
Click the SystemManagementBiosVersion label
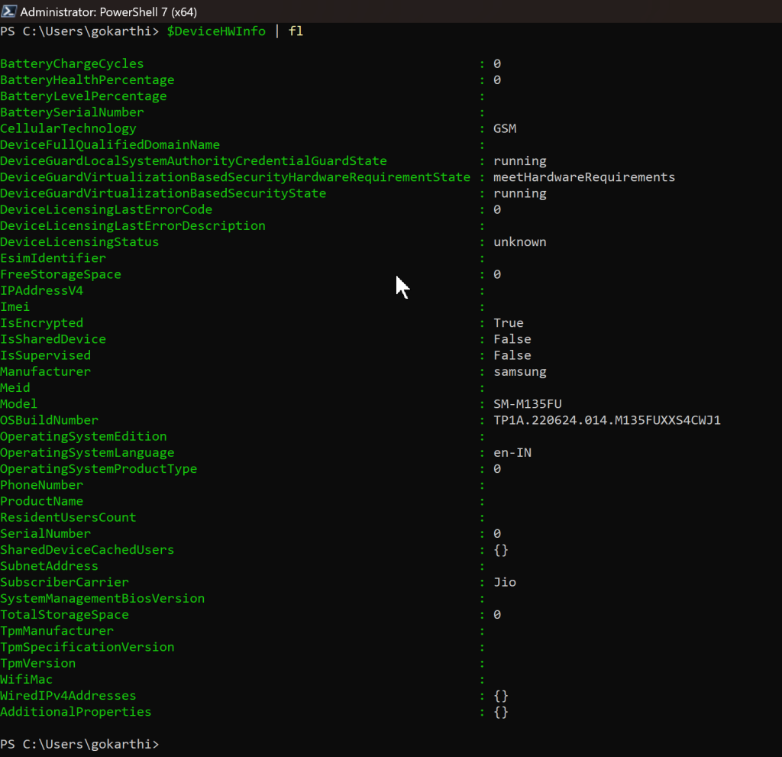[102, 598]
